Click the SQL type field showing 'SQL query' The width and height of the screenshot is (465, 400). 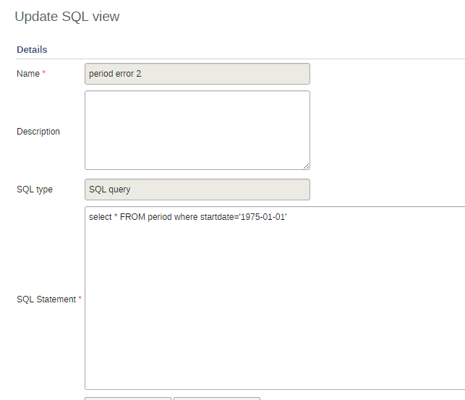coord(197,190)
